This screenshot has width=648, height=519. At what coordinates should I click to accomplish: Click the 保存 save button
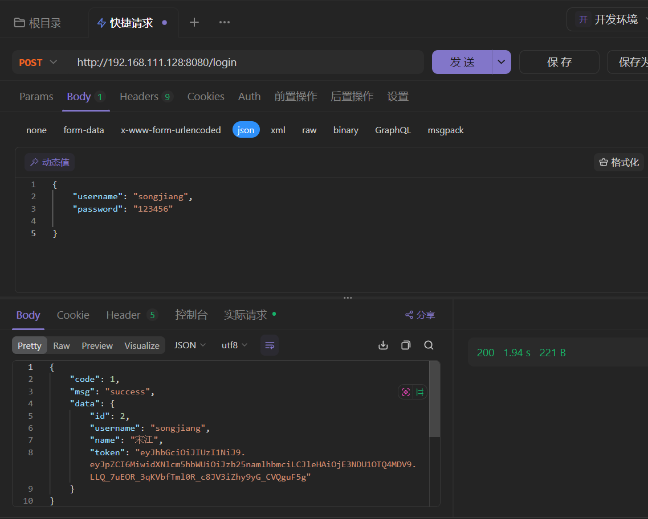pyautogui.click(x=559, y=62)
